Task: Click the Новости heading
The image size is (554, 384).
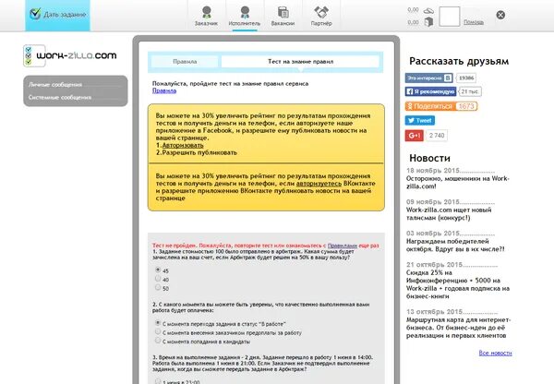Action: (x=429, y=158)
